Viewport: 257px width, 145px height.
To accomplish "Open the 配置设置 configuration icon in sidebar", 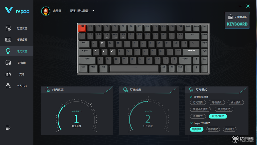I will coord(8,28).
